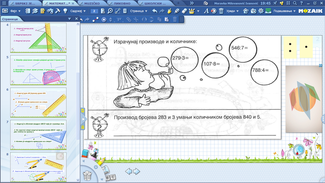Switch to the ЛИКОВНО tab
This screenshot has width=325, height=183.
(x=122, y=4)
